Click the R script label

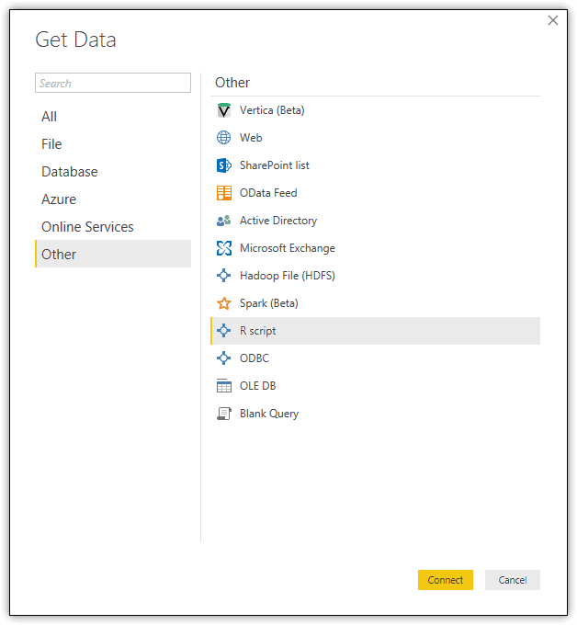click(x=257, y=331)
